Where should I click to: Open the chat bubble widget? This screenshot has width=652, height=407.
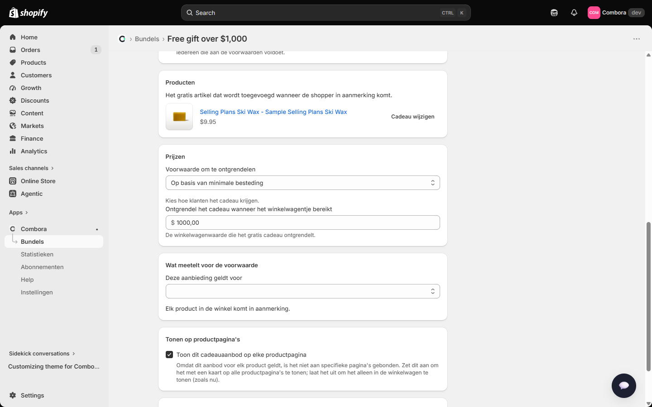pos(624,386)
